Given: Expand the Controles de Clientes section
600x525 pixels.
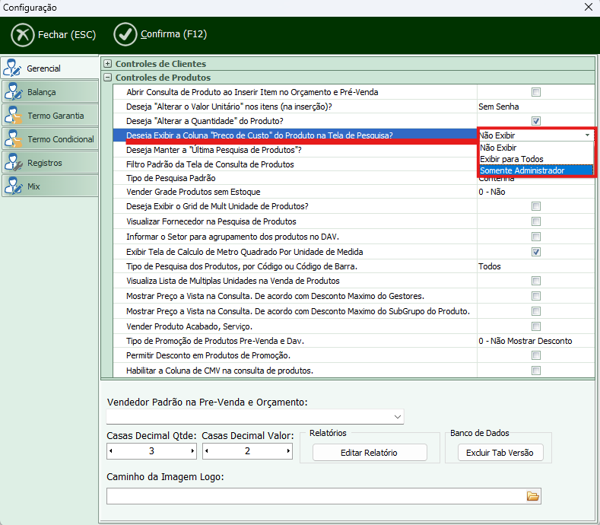Looking at the screenshot, I should click(x=108, y=64).
